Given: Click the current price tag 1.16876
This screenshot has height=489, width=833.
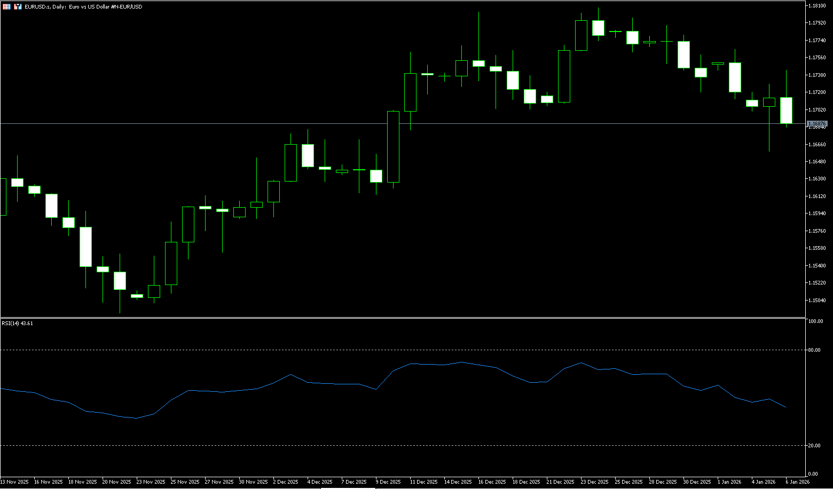Looking at the screenshot, I should tap(816, 123).
